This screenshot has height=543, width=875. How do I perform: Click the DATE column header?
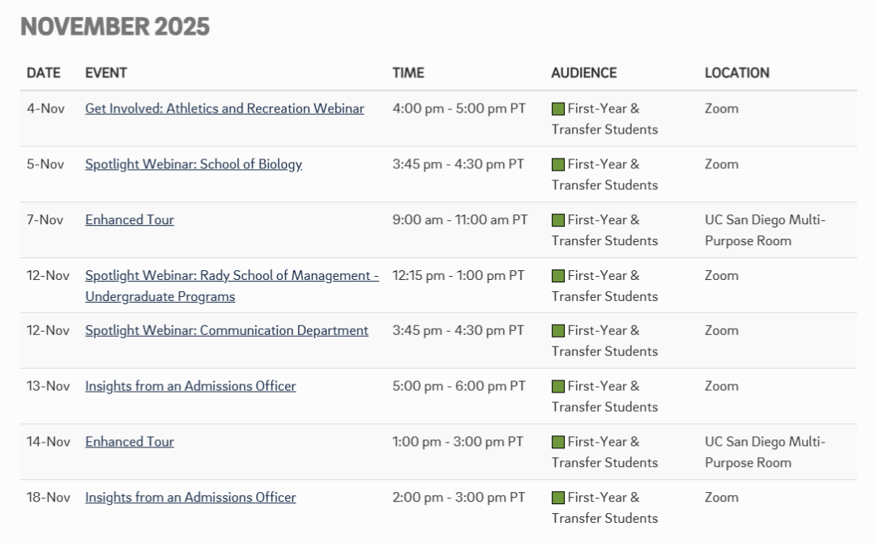click(x=44, y=73)
